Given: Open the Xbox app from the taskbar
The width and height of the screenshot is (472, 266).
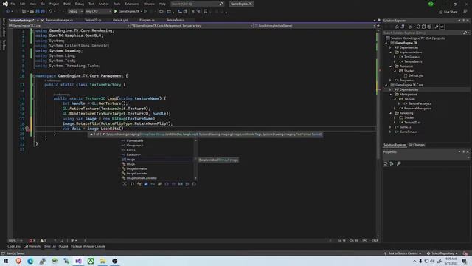Looking at the screenshot, I should point(91,261).
